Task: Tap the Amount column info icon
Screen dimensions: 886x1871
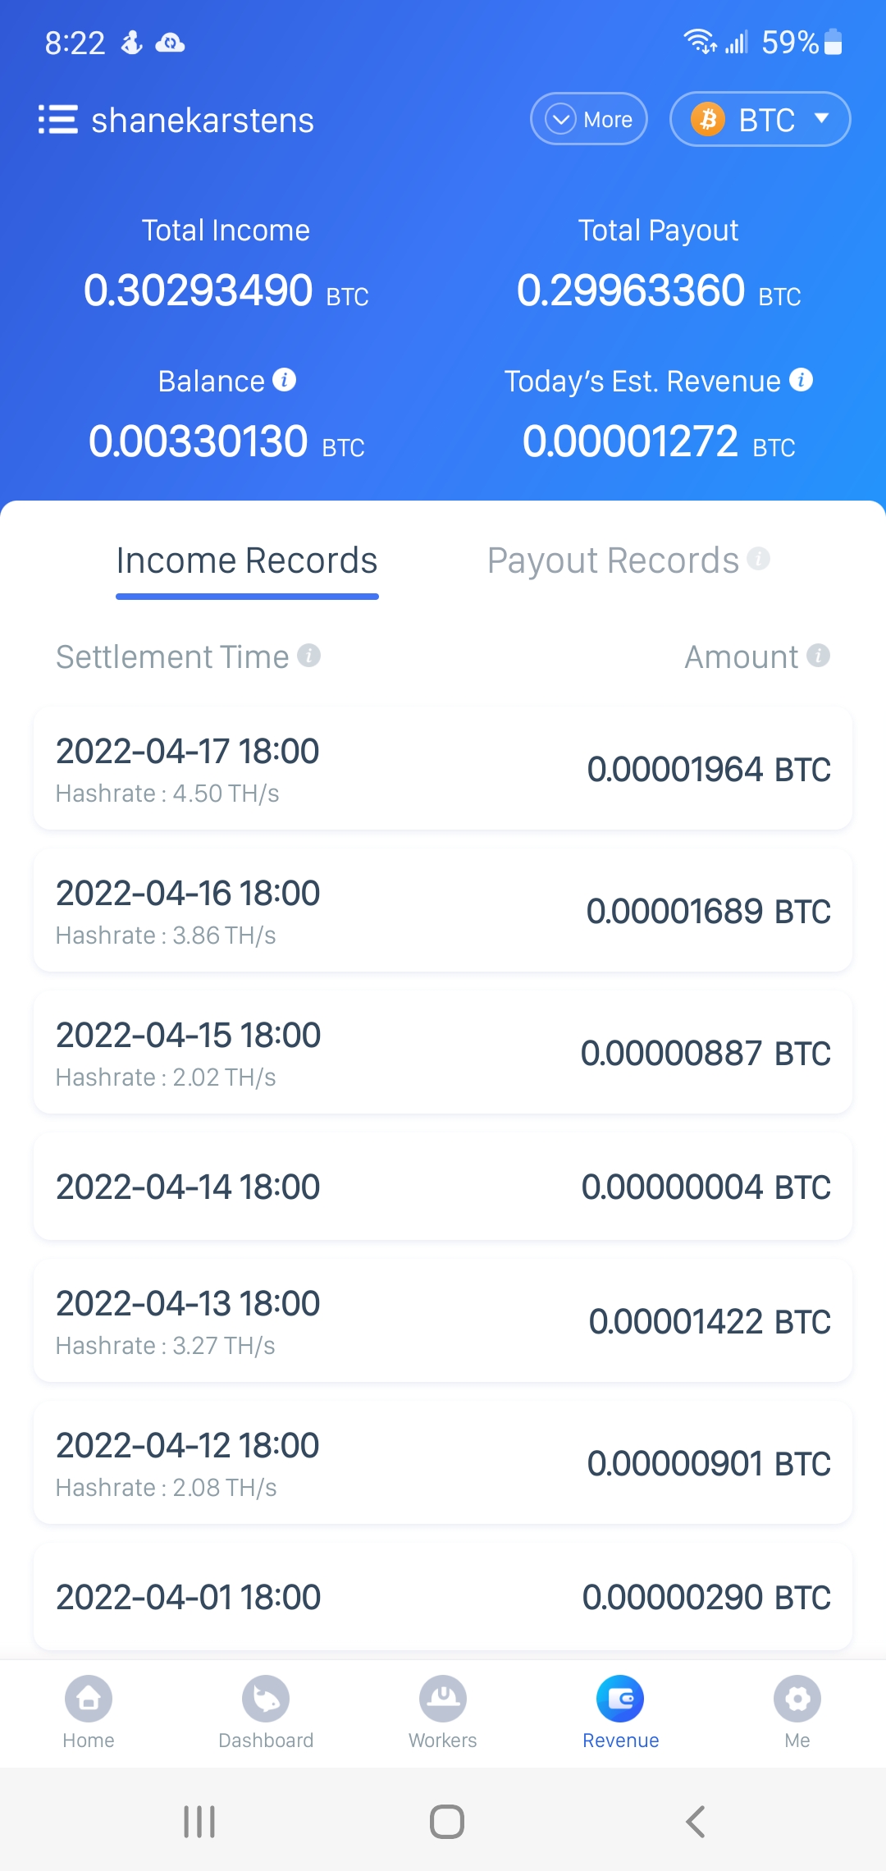Action: pos(818,656)
